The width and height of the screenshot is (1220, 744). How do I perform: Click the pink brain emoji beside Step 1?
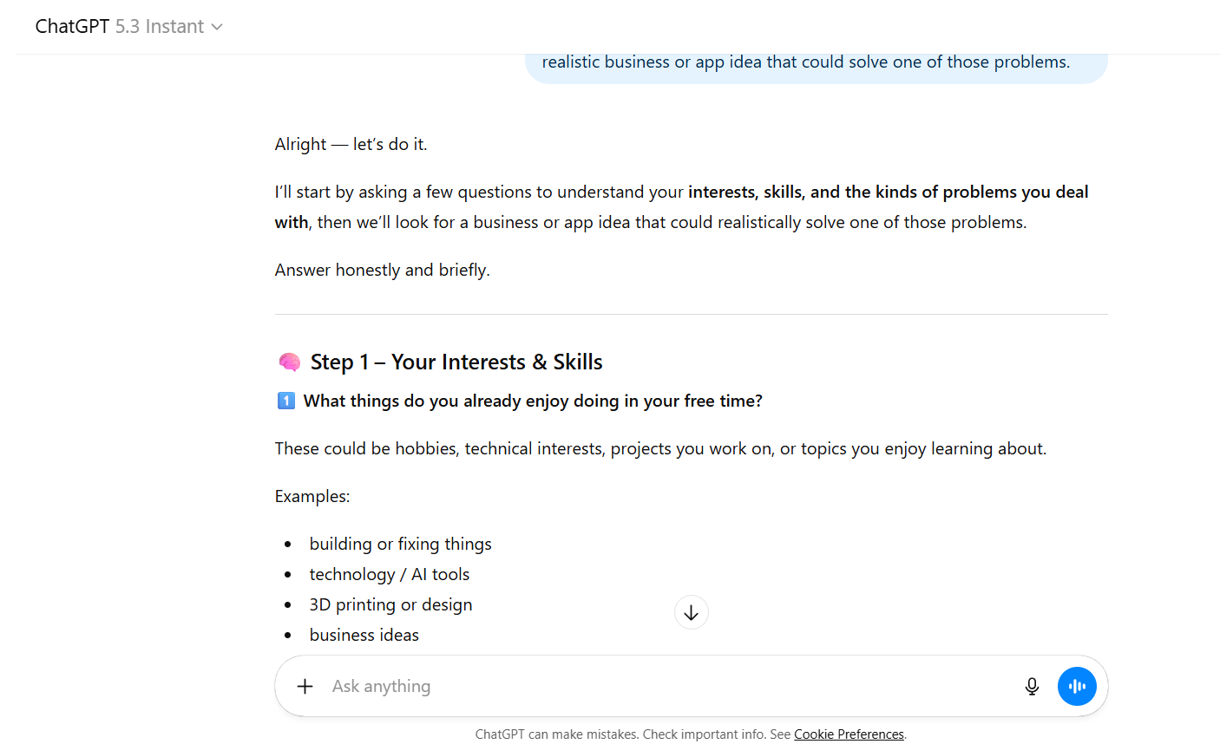tap(289, 362)
